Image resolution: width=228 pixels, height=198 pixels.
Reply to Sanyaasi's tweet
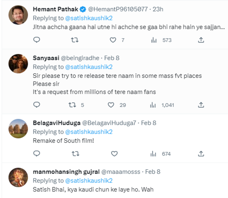point(36,105)
